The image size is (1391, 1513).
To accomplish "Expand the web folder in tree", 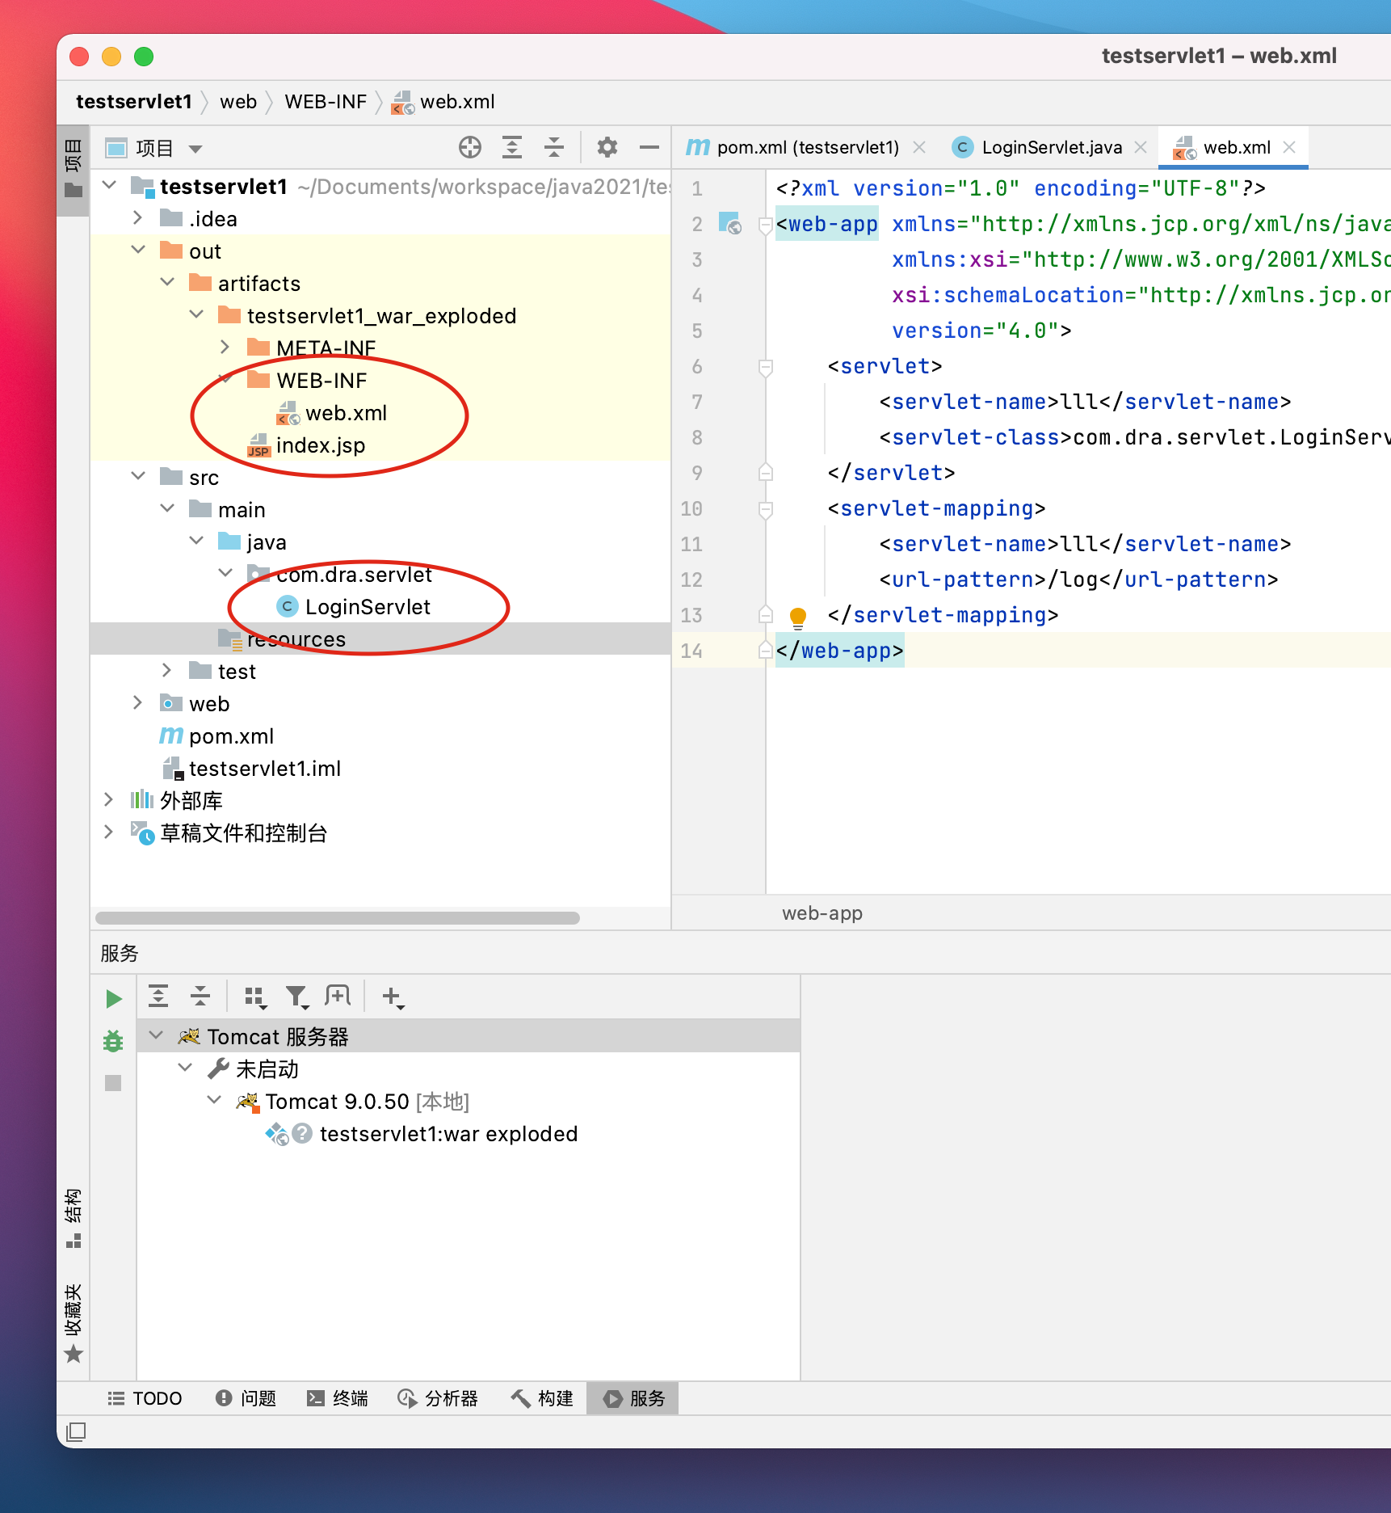I will click(x=138, y=703).
